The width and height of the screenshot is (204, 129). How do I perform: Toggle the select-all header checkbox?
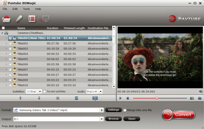coord(3,28)
